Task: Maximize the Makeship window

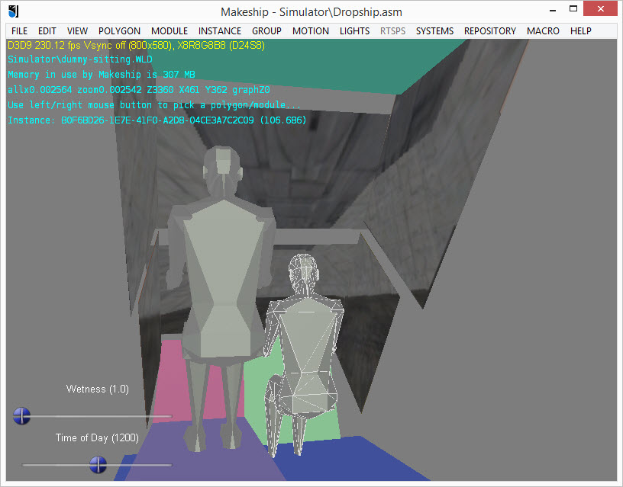Action: [x=573, y=9]
